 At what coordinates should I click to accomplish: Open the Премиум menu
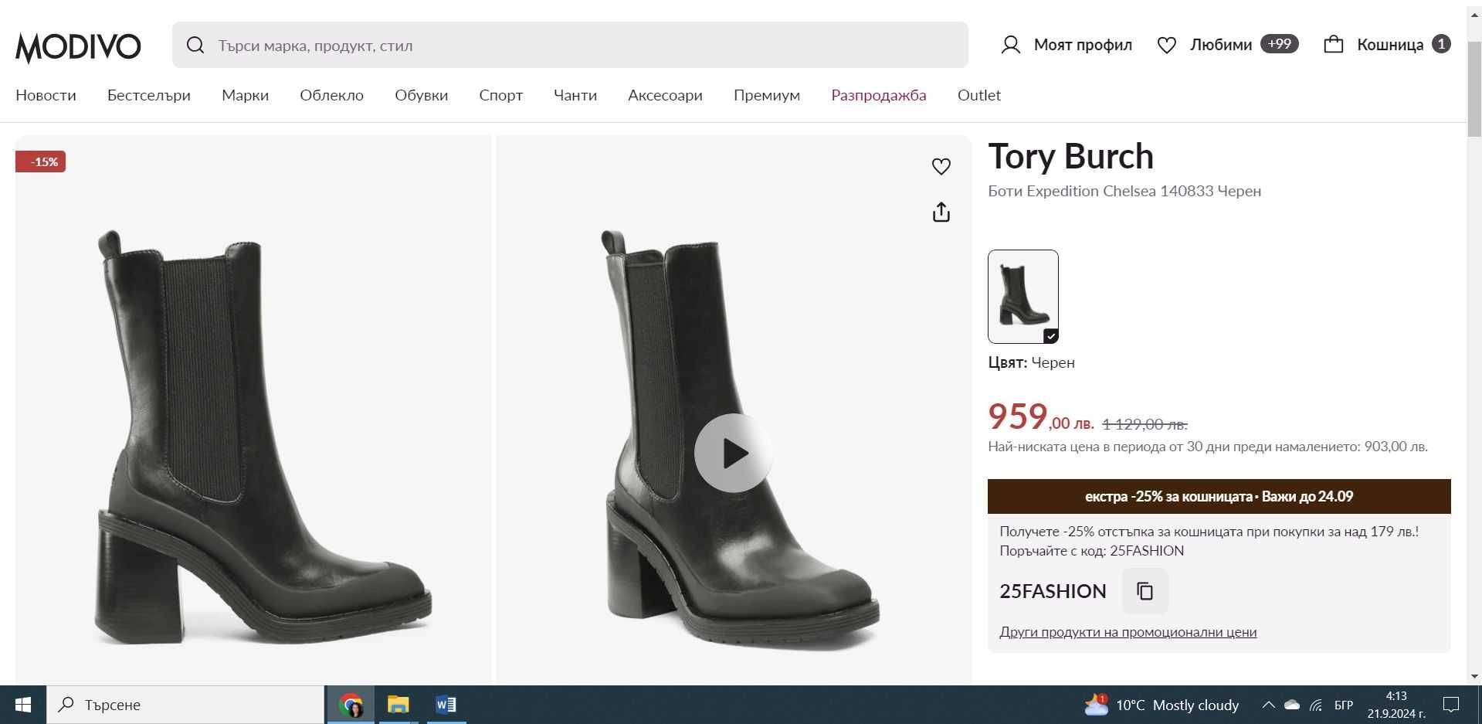767,95
